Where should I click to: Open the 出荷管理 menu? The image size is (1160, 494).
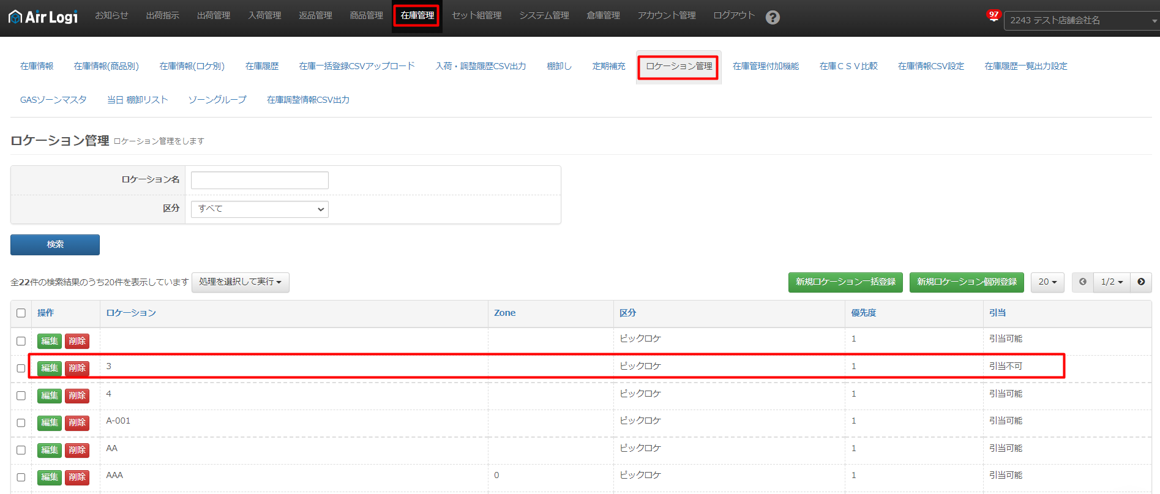[214, 15]
